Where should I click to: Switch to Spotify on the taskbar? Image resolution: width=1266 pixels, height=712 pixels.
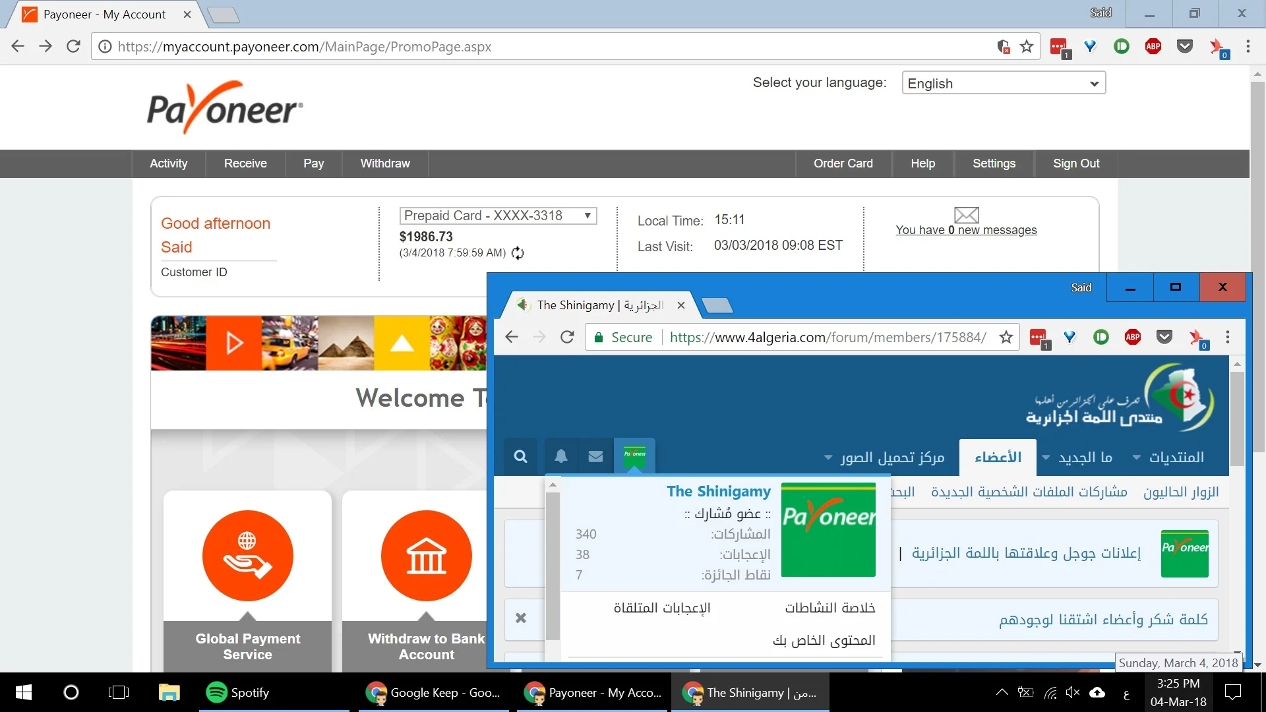[274, 692]
